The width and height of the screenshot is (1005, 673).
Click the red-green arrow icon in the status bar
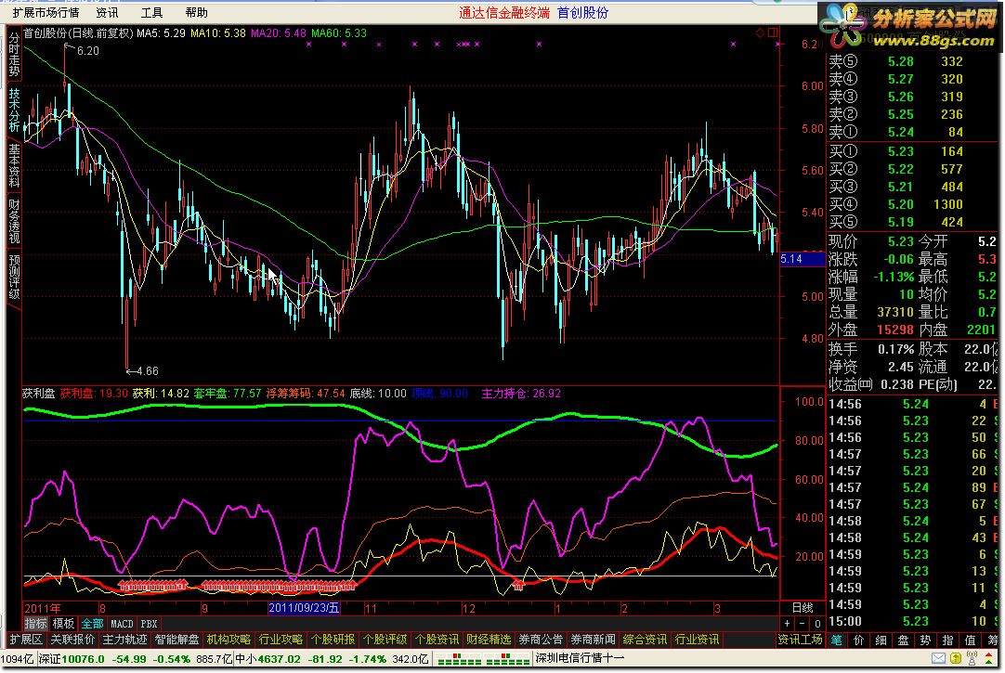click(989, 658)
